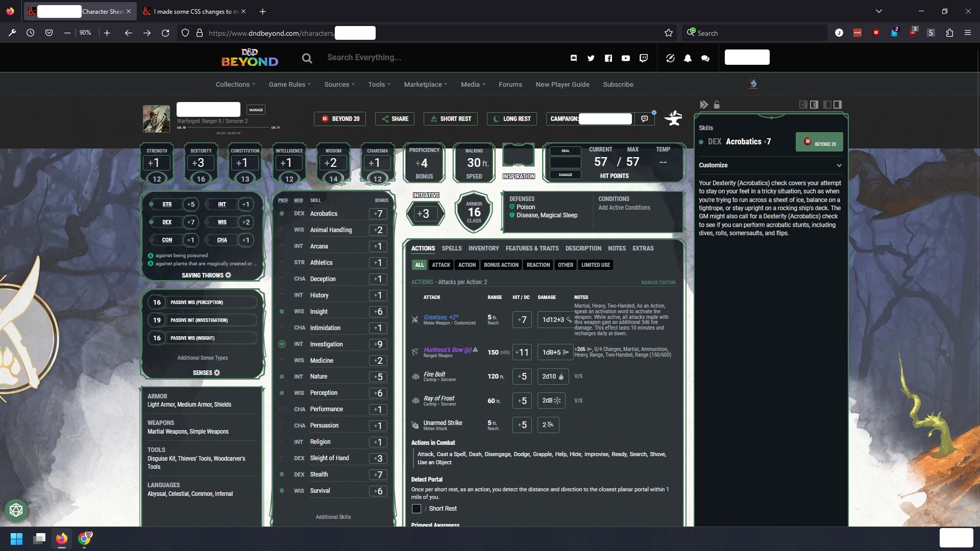This screenshot has width=980, height=551.
Task: Toggle Stealth proficiency dot
Action: coord(282,474)
